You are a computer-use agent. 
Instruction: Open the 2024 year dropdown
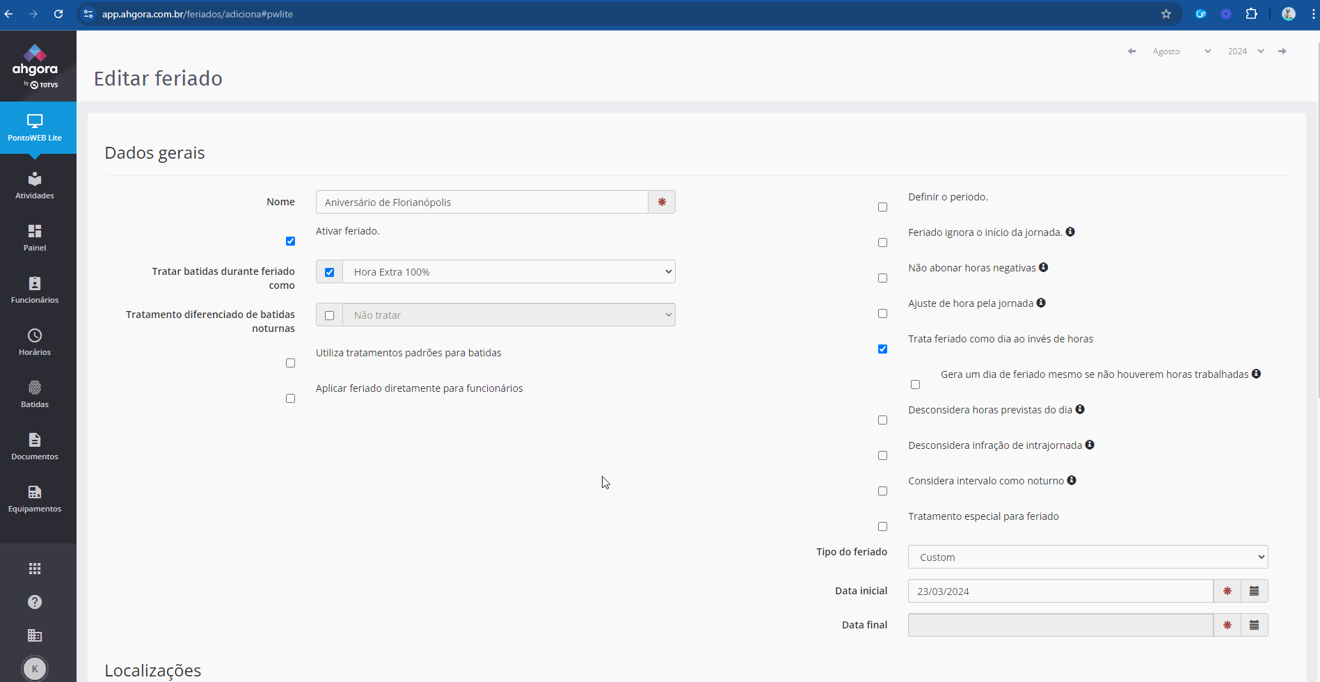tap(1246, 51)
